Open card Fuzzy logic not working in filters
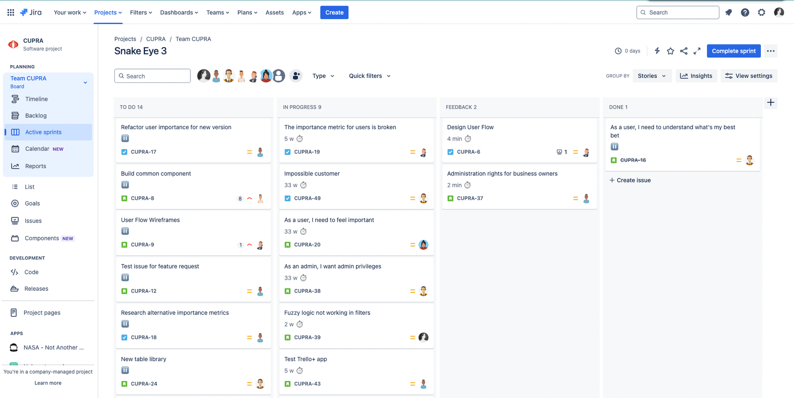The image size is (794, 398). 356,326
